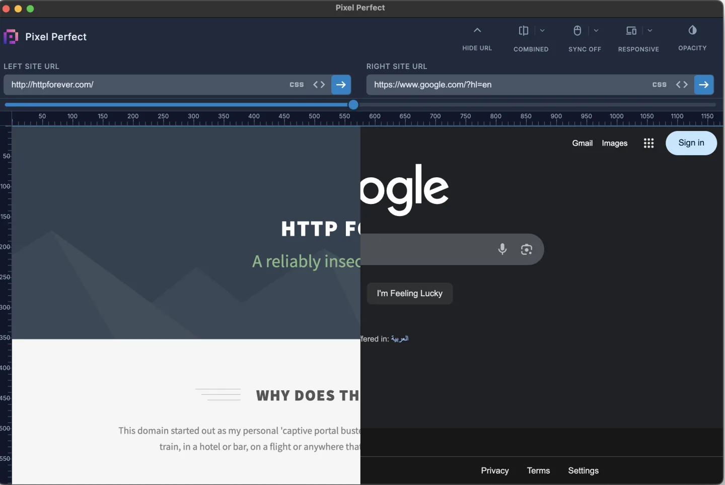This screenshot has width=725, height=485.
Task: Click the HIDE URL label
Action: (x=477, y=48)
